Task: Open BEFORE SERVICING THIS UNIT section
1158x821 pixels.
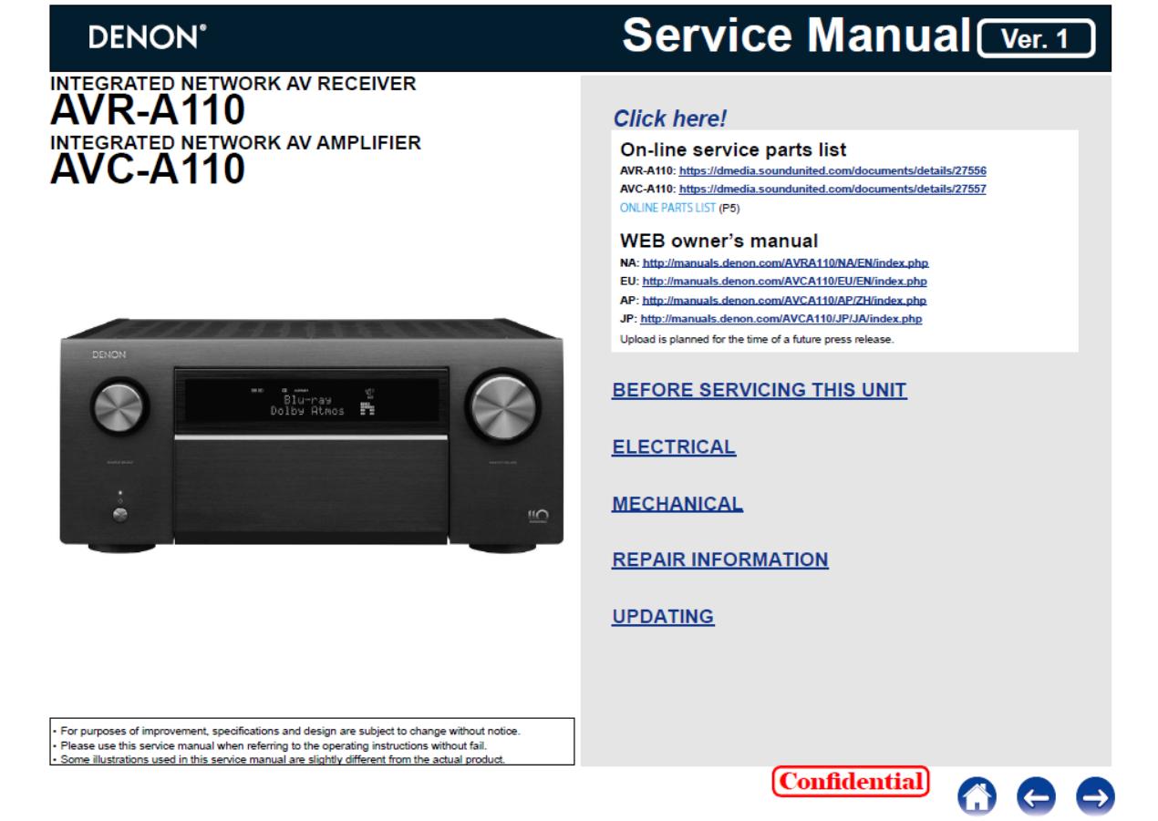Action: [760, 391]
